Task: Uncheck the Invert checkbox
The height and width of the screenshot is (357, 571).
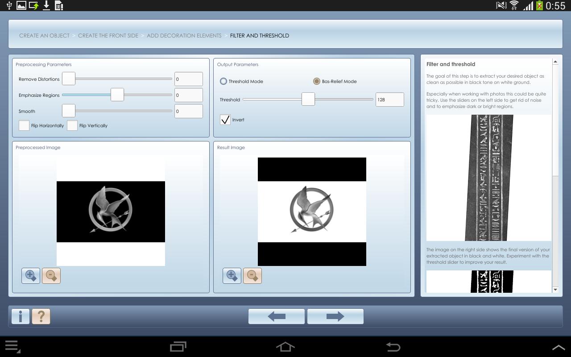Action: point(225,120)
